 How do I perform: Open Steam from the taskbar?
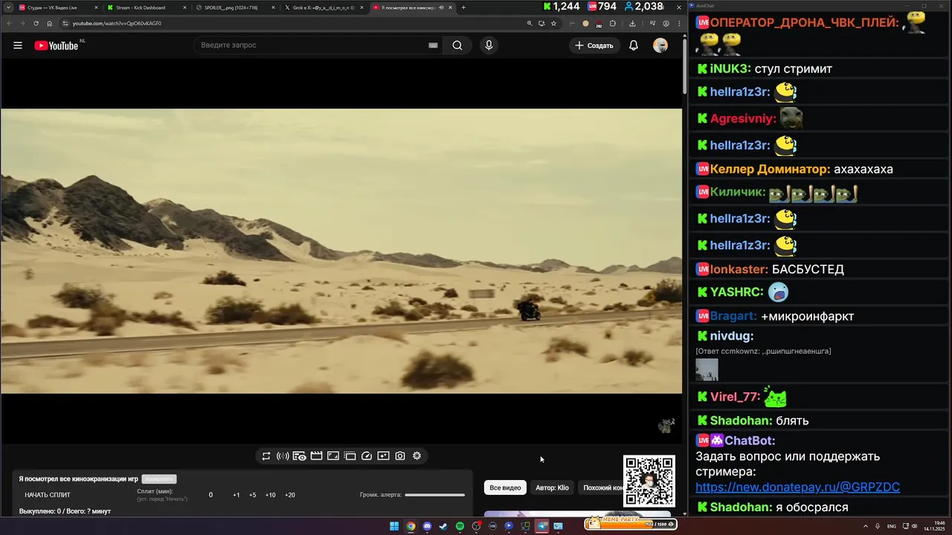[x=443, y=526]
